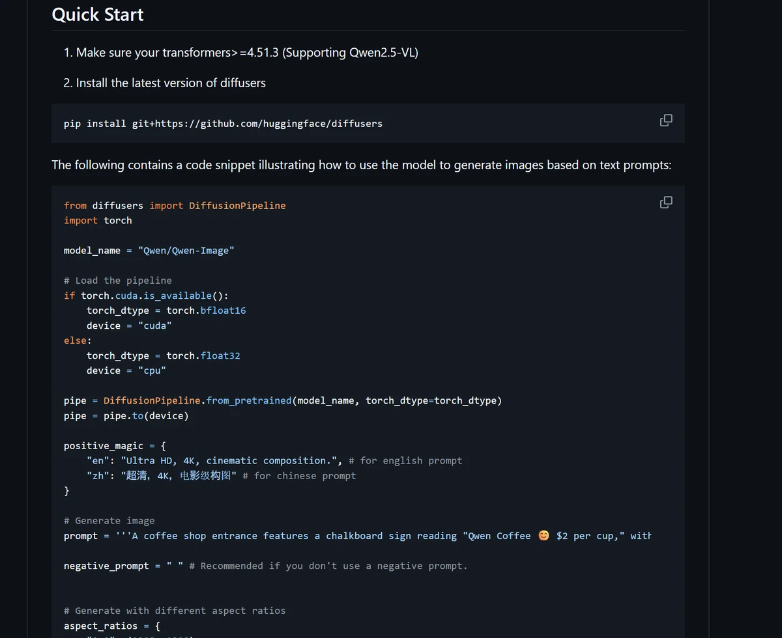The image size is (782, 638).
Task: Click the '# Load the pipeline' comment
Action: pyautogui.click(x=118, y=280)
